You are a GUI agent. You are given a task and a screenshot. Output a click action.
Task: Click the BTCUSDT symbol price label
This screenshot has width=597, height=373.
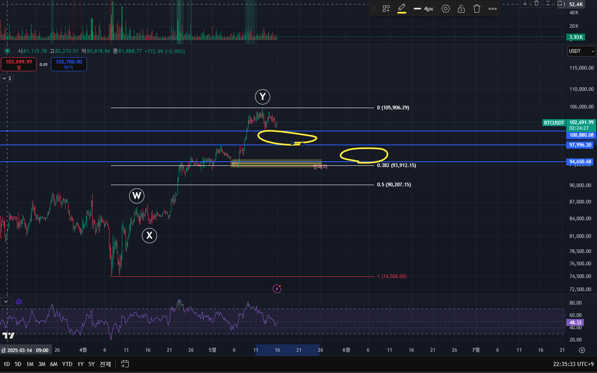554,123
